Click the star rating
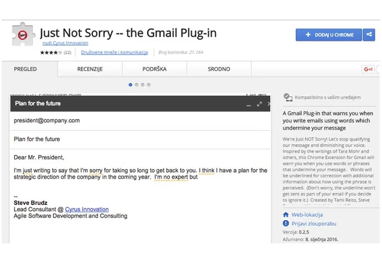Image resolution: width=382 pixels, height=258 pixels. click(51, 52)
